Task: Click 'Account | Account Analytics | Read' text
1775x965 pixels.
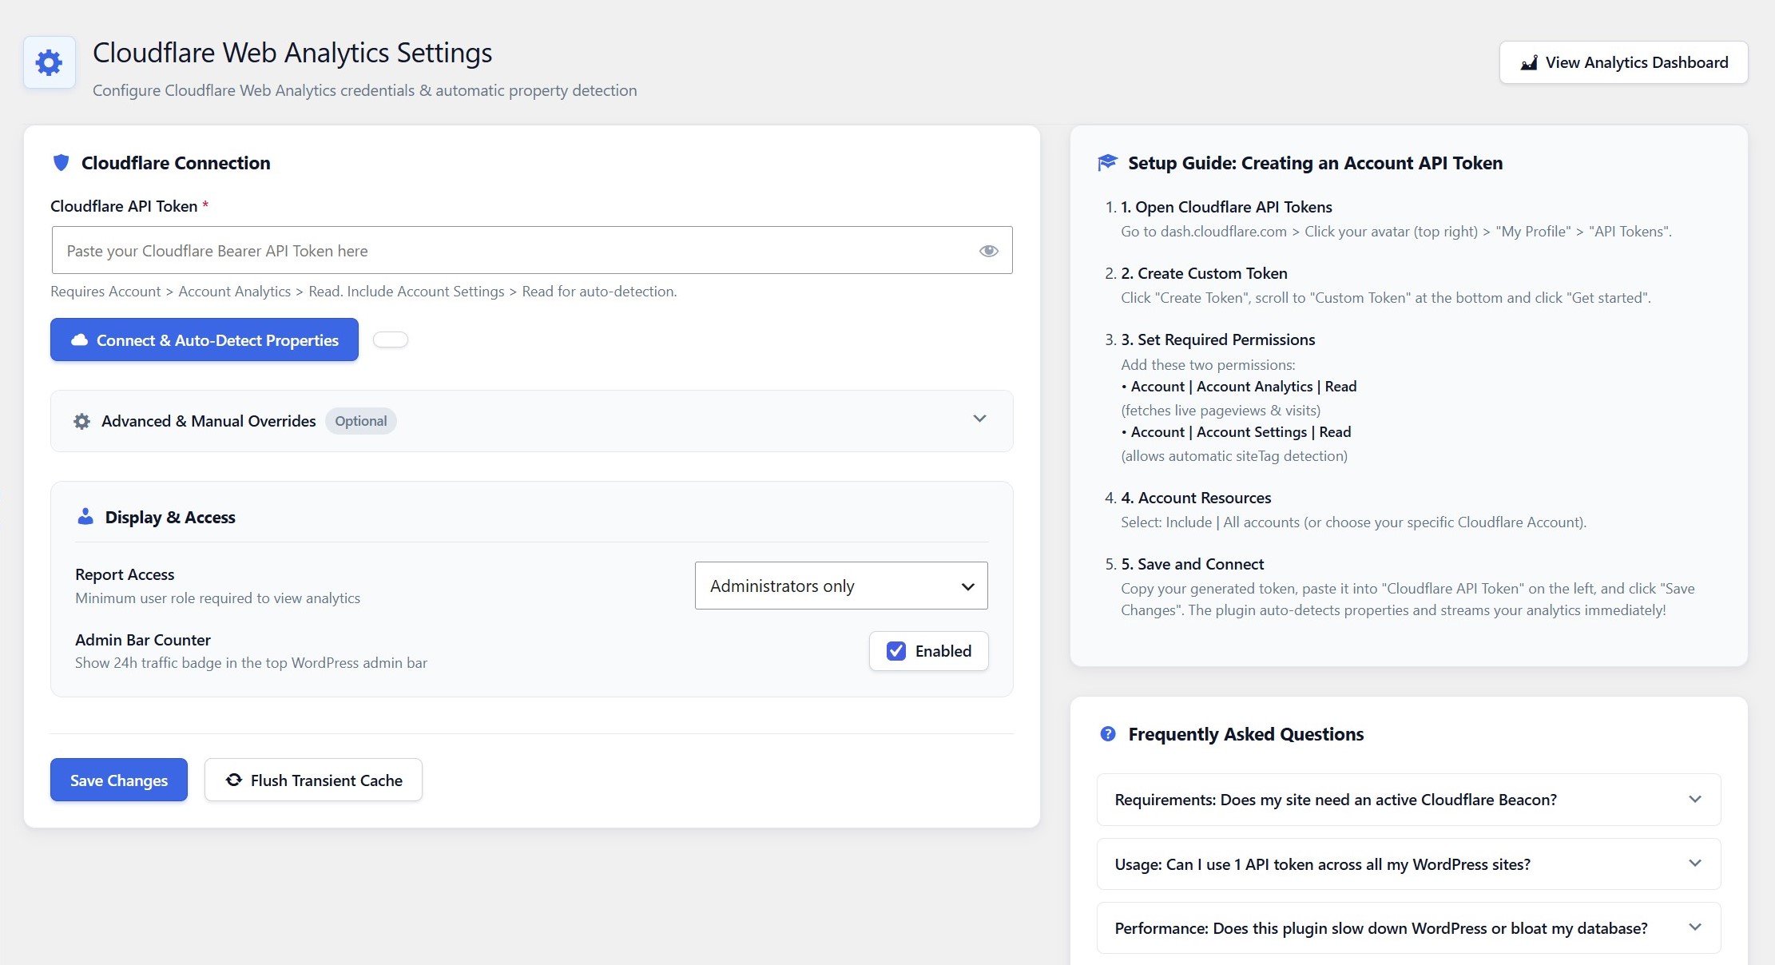Action: pos(1244,387)
